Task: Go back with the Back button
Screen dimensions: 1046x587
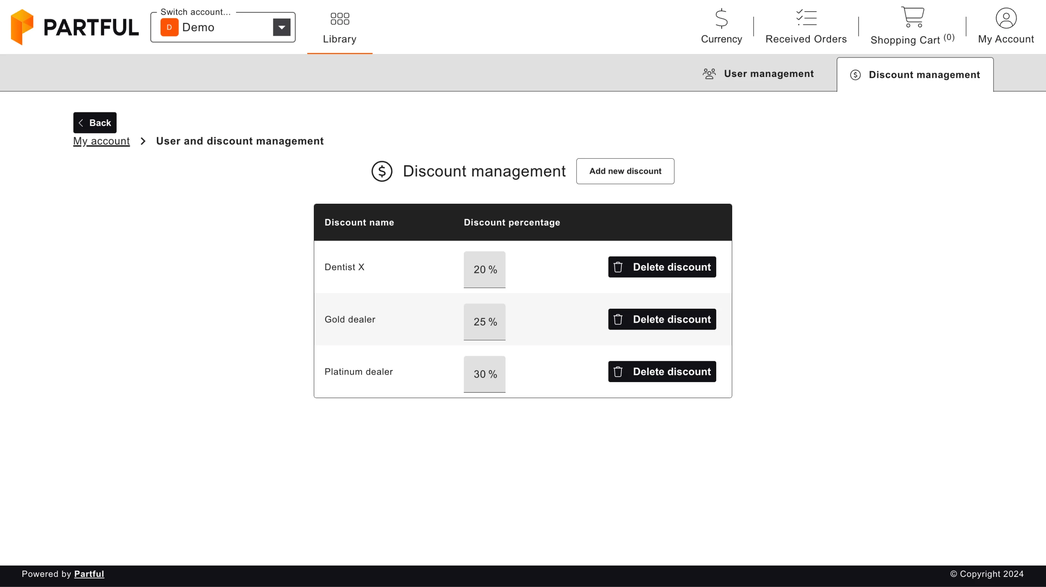Action: 94,122
